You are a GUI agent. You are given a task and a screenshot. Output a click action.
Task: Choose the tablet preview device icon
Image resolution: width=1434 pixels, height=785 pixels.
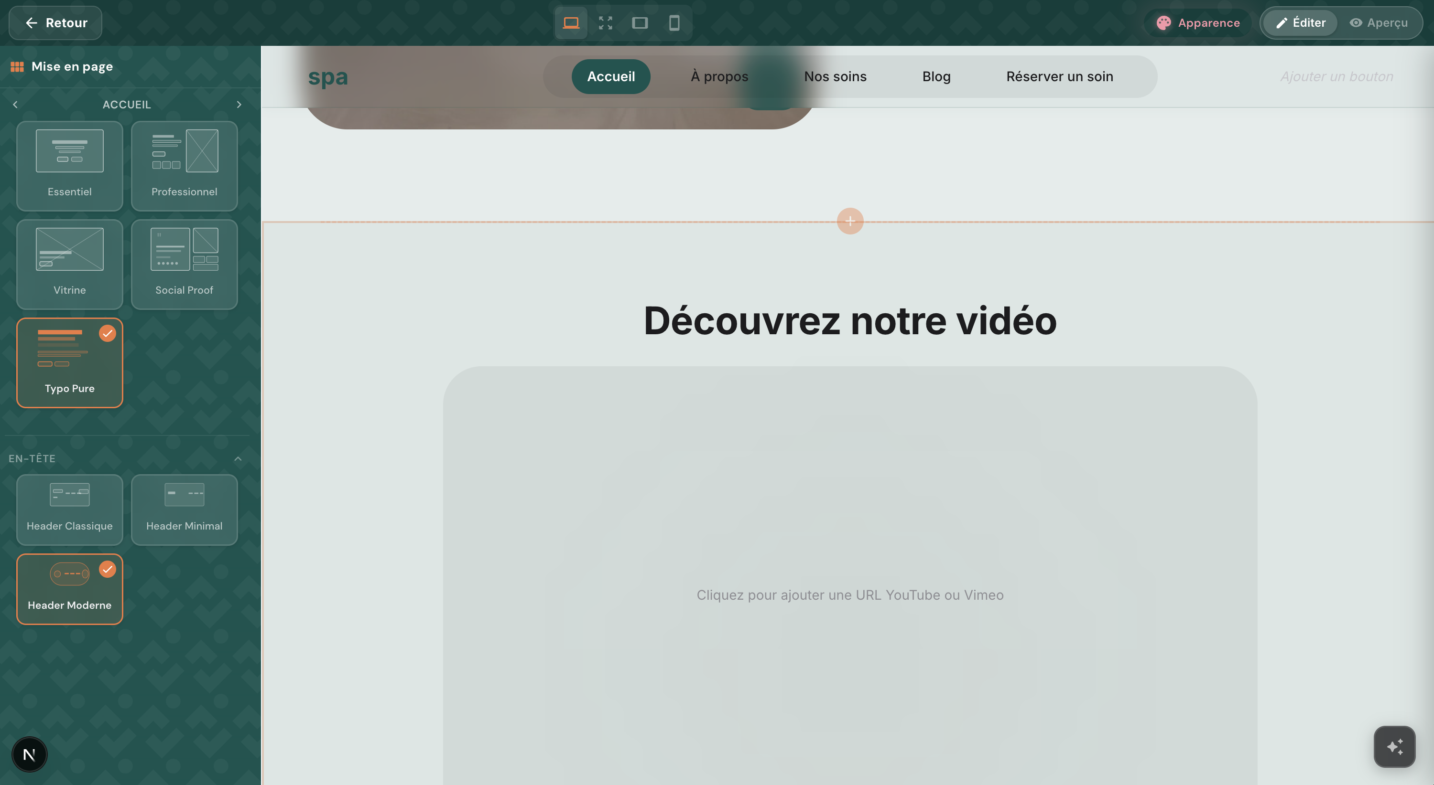640,23
